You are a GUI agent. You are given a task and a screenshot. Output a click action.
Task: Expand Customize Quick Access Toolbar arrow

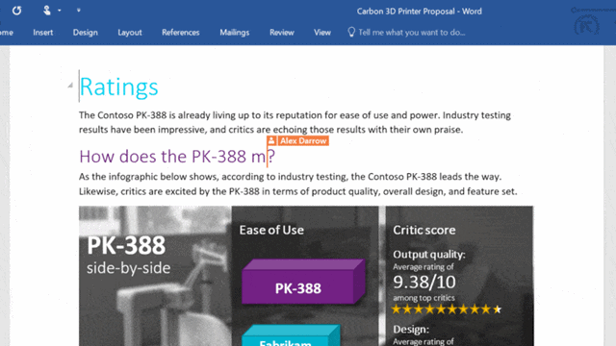[79, 11]
